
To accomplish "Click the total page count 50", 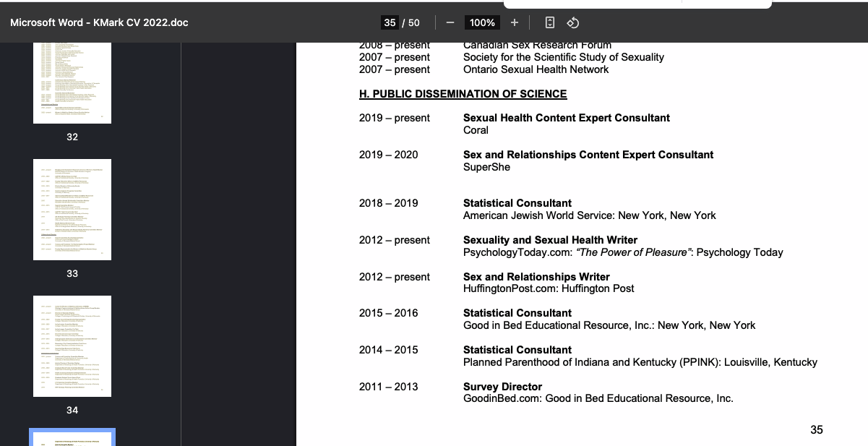I will coord(414,22).
